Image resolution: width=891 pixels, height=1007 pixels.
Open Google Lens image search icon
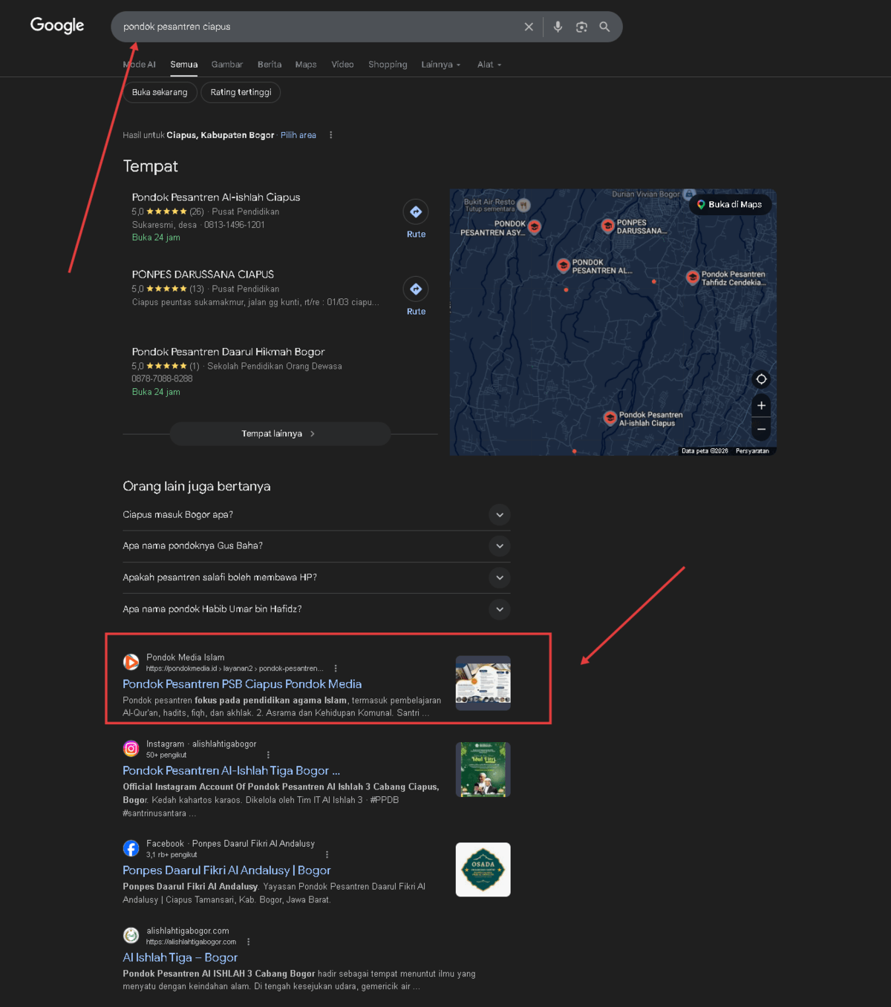point(581,27)
